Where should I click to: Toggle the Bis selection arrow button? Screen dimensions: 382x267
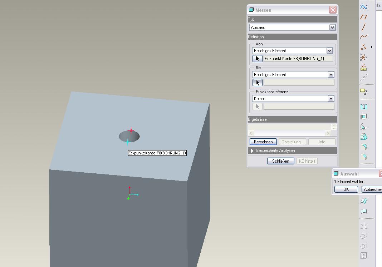coord(257,83)
